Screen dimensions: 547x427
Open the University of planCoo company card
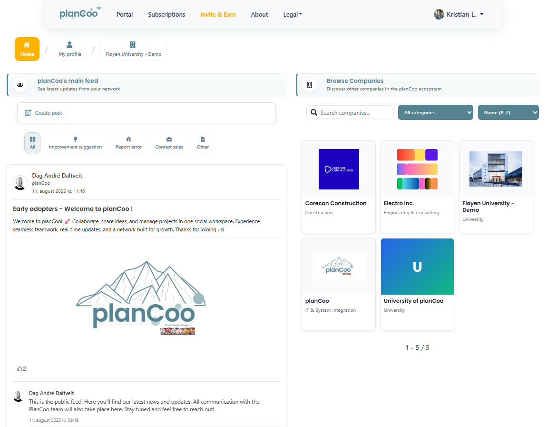coord(417,284)
